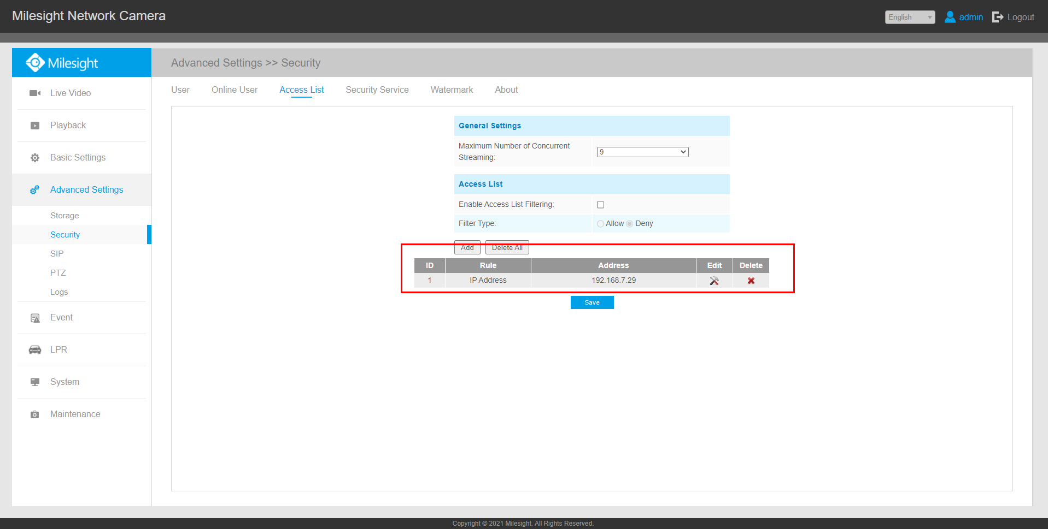Click the Event icon in sidebar
Viewport: 1048px width, 529px height.
coord(35,318)
